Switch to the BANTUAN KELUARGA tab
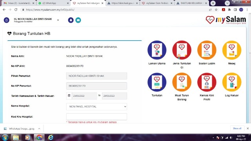The image size is (251, 141). click(192, 3)
